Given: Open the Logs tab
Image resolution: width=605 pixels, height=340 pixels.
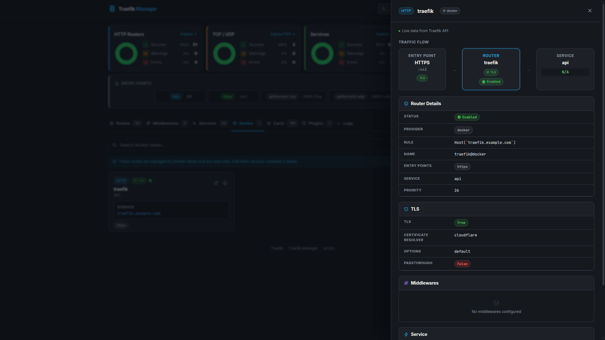Looking at the screenshot, I should click(347, 123).
